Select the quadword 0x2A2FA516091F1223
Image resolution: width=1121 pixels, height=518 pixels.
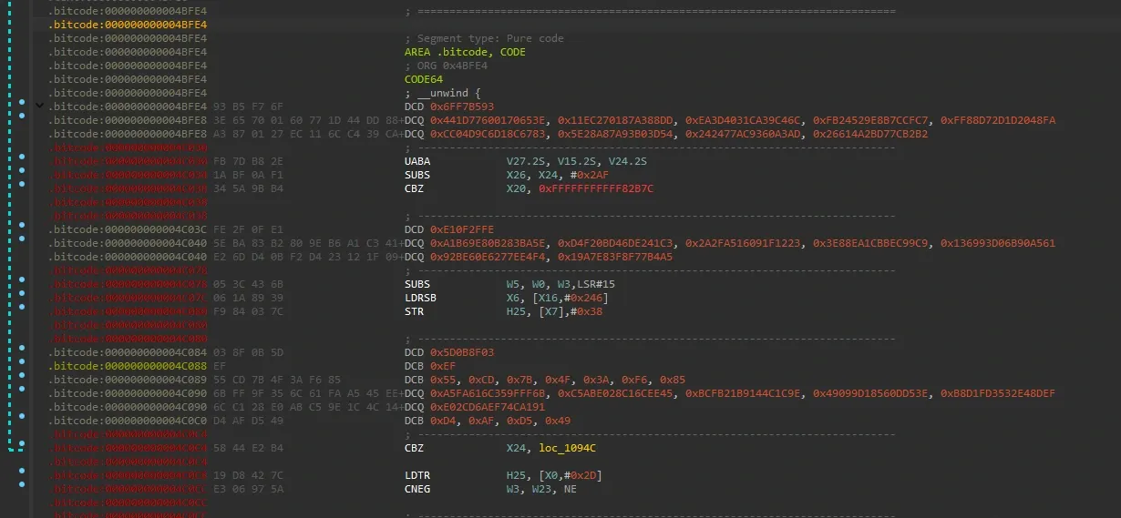pyautogui.click(x=743, y=243)
